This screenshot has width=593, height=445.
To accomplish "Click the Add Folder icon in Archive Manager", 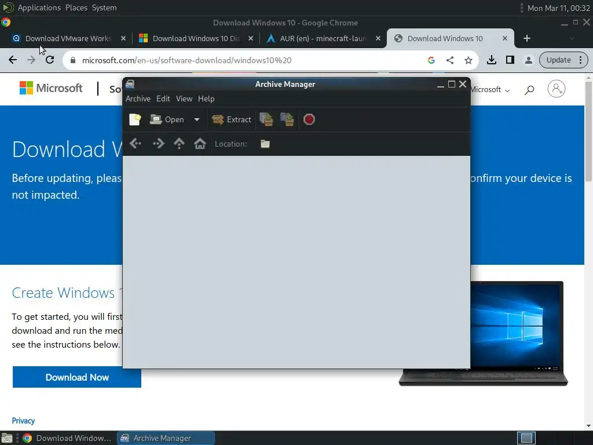I will tap(287, 119).
